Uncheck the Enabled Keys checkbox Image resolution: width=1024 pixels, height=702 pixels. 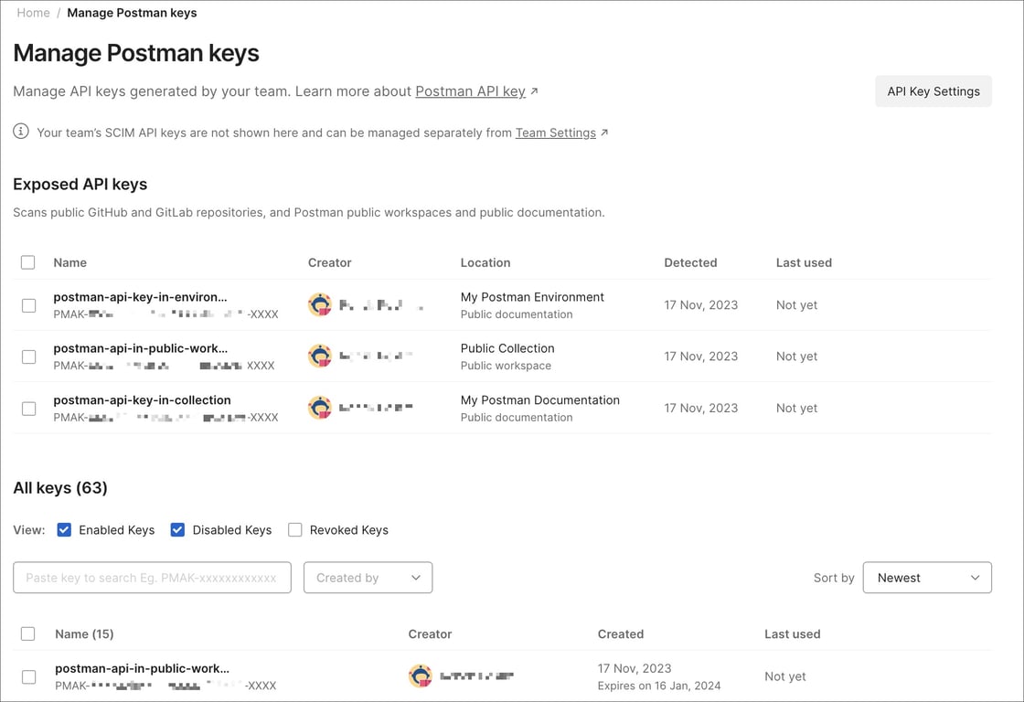pyautogui.click(x=64, y=529)
